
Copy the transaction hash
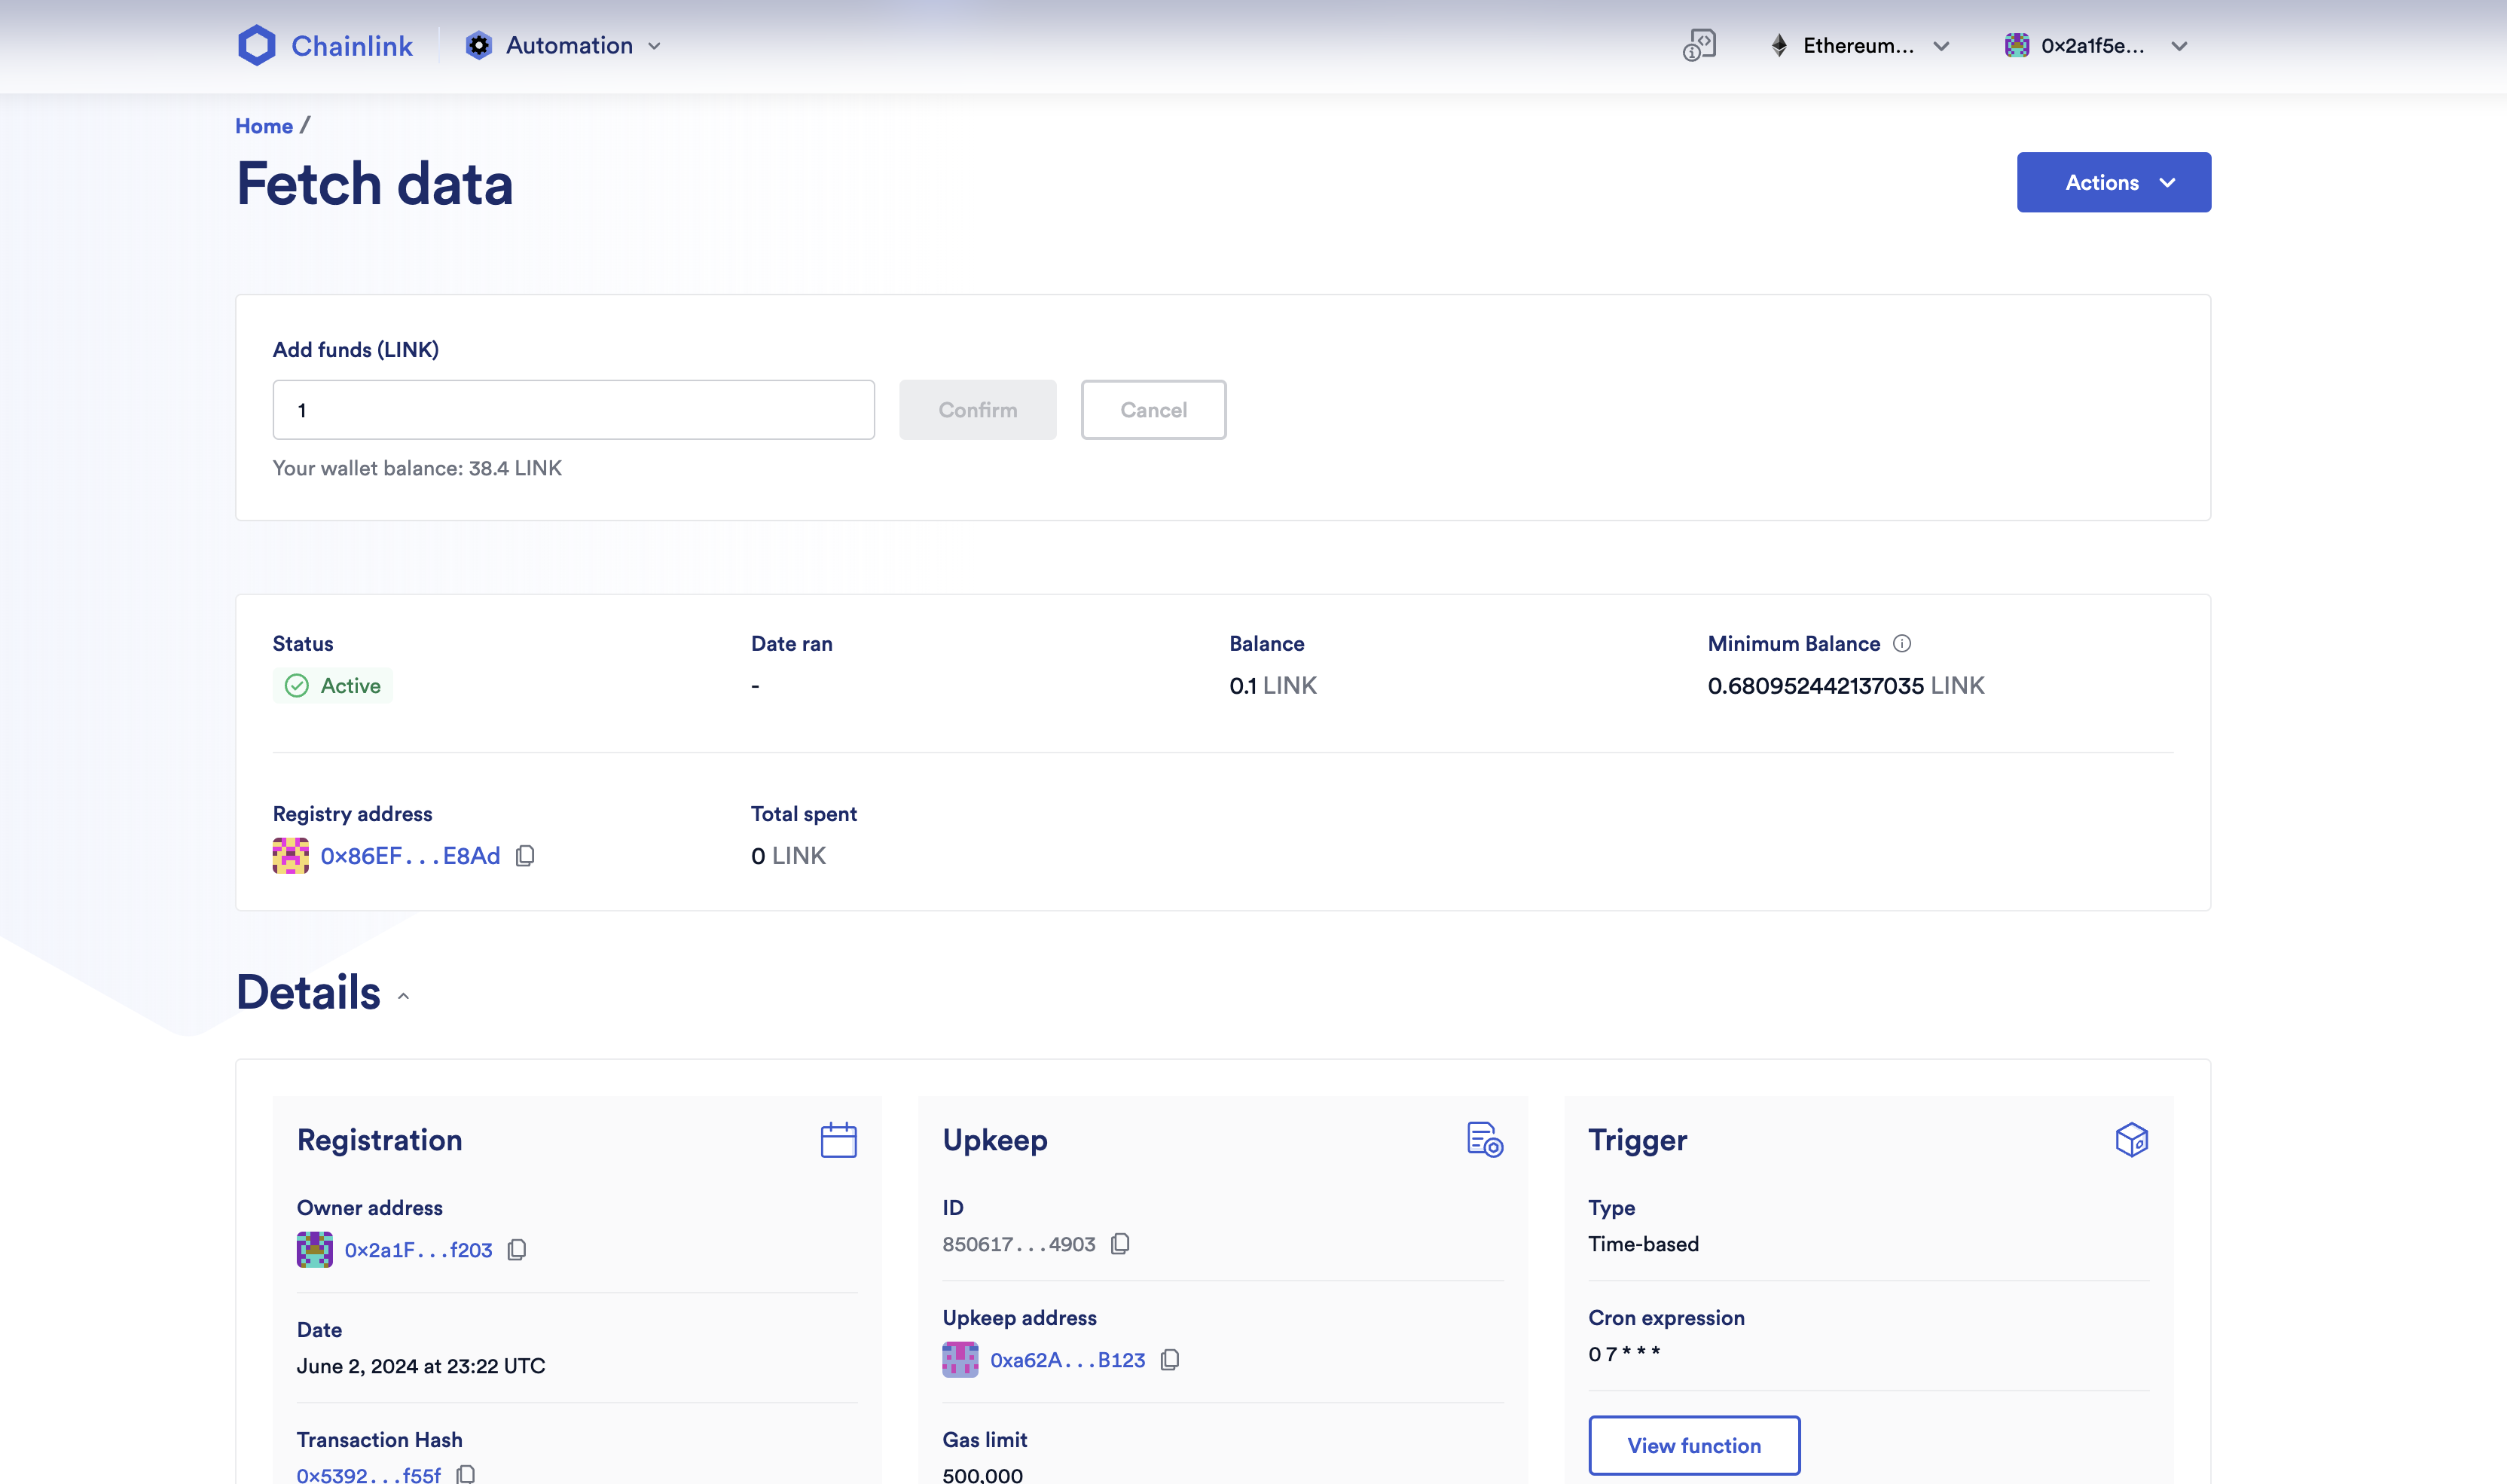click(x=466, y=1474)
